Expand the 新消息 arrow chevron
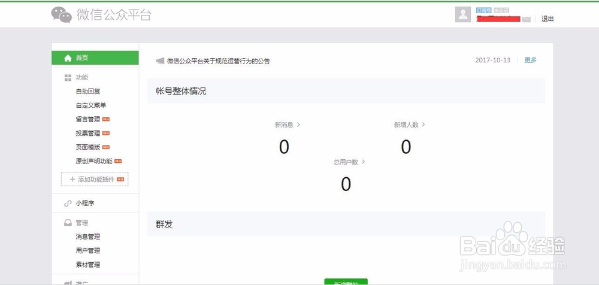This screenshot has width=599, height=285. pyautogui.click(x=298, y=125)
